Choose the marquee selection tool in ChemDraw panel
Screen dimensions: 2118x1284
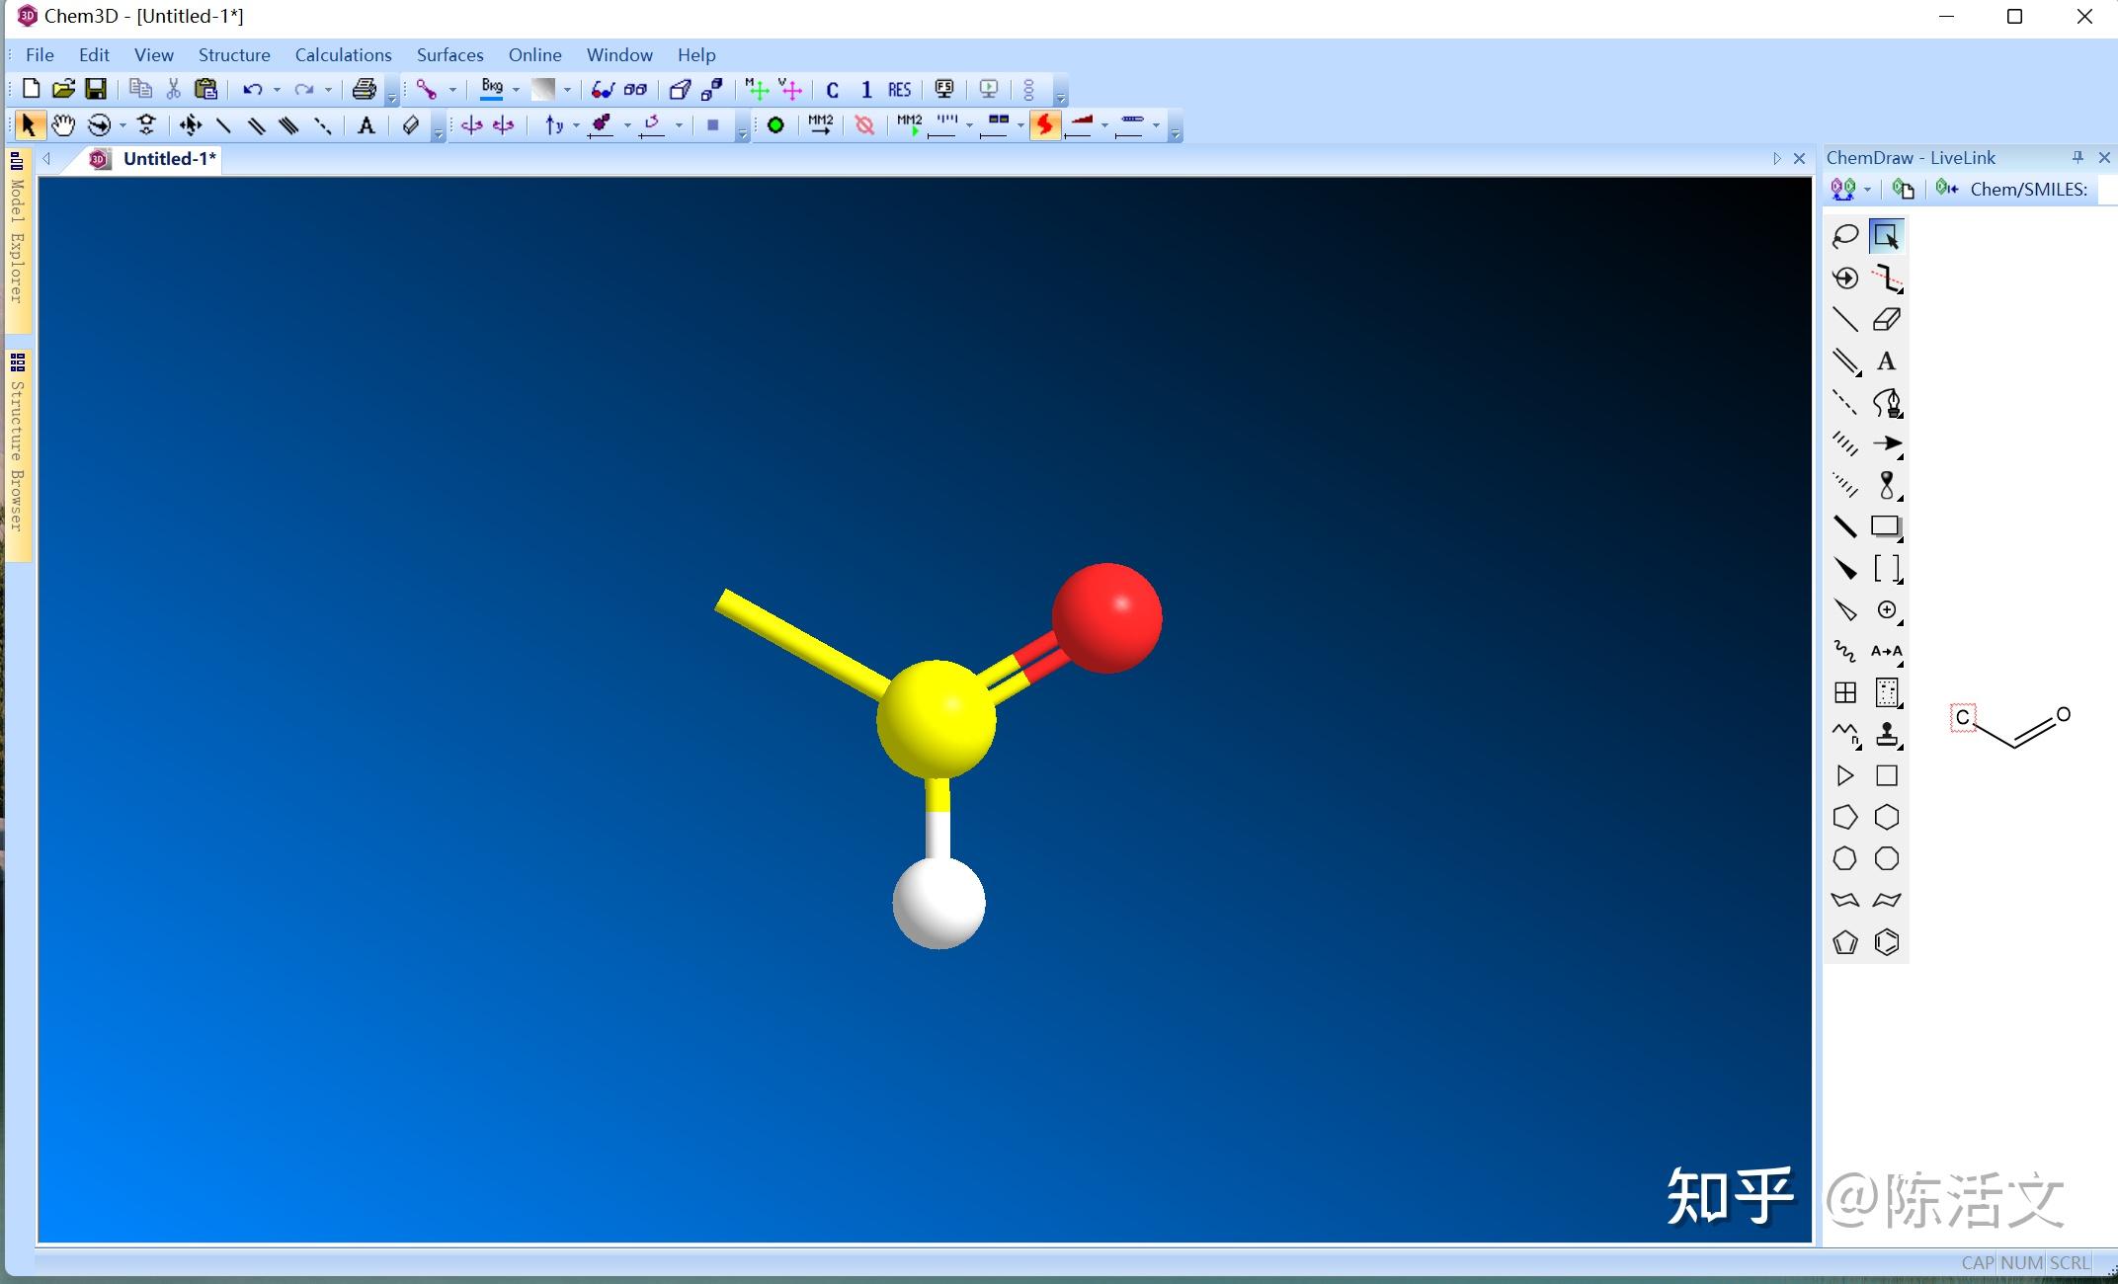click(x=1887, y=236)
